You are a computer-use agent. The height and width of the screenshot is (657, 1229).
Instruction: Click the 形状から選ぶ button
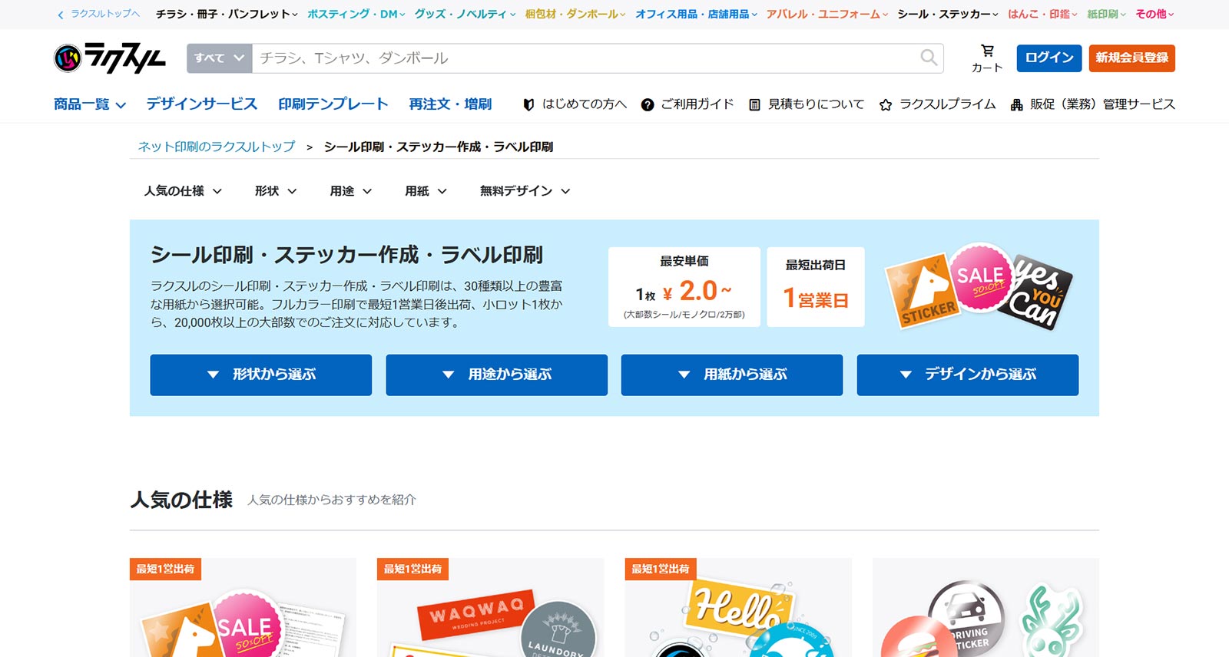point(261,375)
